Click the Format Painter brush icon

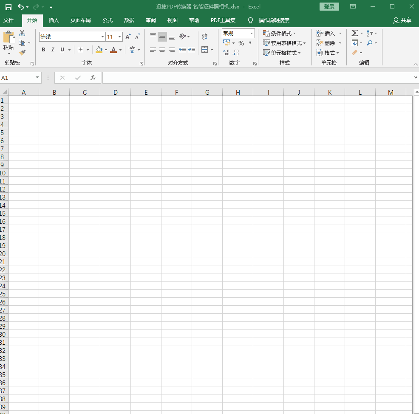coord(22,53)
